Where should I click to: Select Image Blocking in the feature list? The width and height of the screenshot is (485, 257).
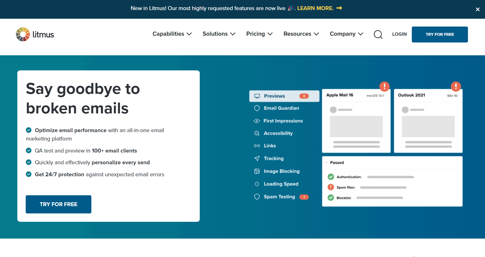tap(282, 171)
